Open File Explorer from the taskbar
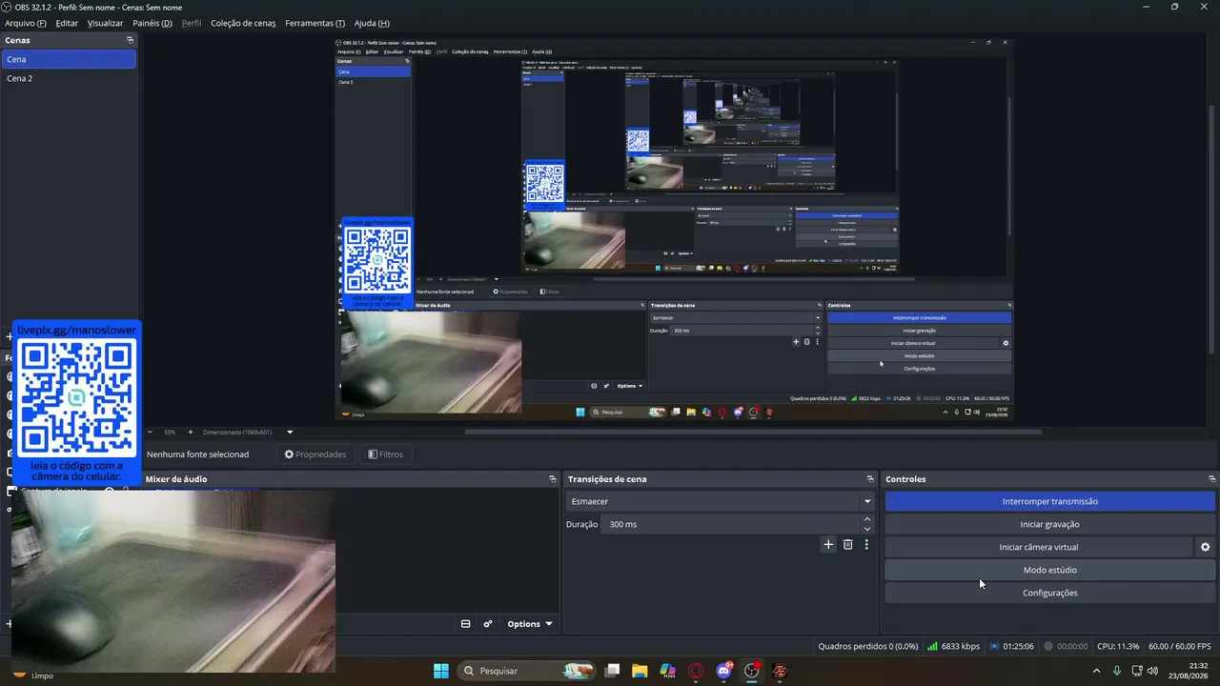 point(640,671)
